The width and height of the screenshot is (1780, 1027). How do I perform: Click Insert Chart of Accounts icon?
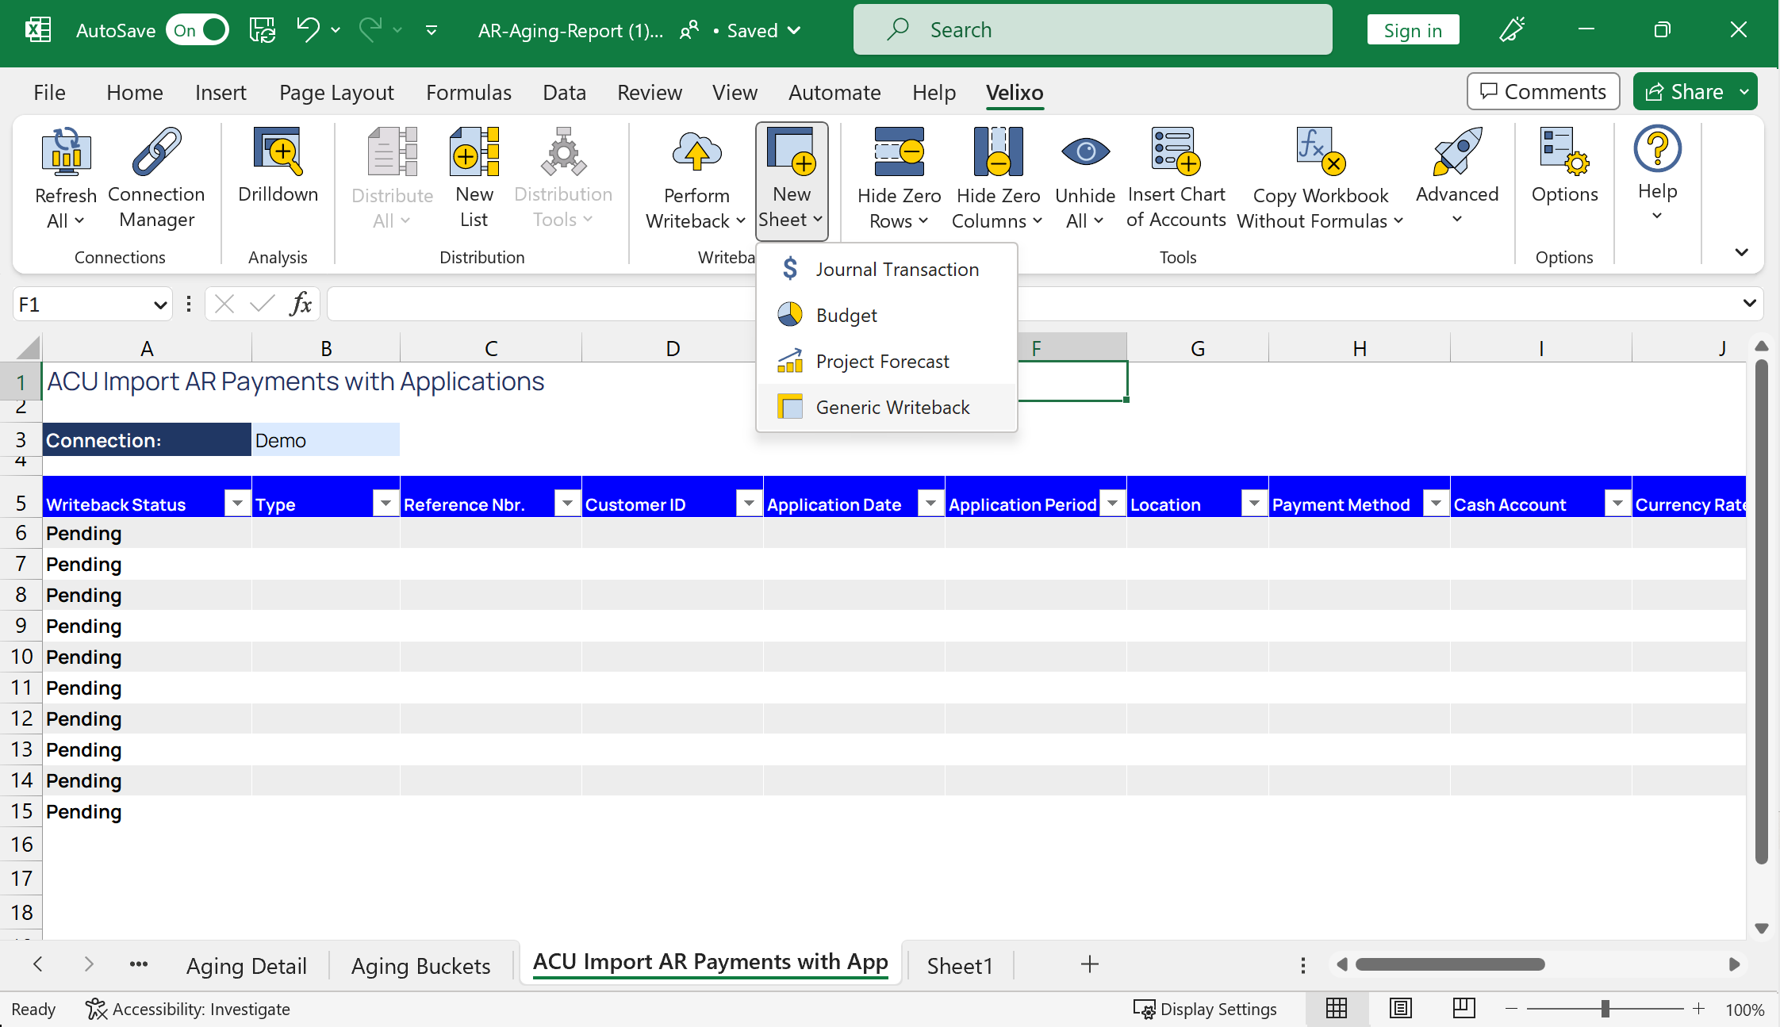click(1176, 151)
